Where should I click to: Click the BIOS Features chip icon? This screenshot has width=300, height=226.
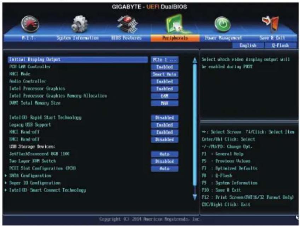click(x=127, y=24)
